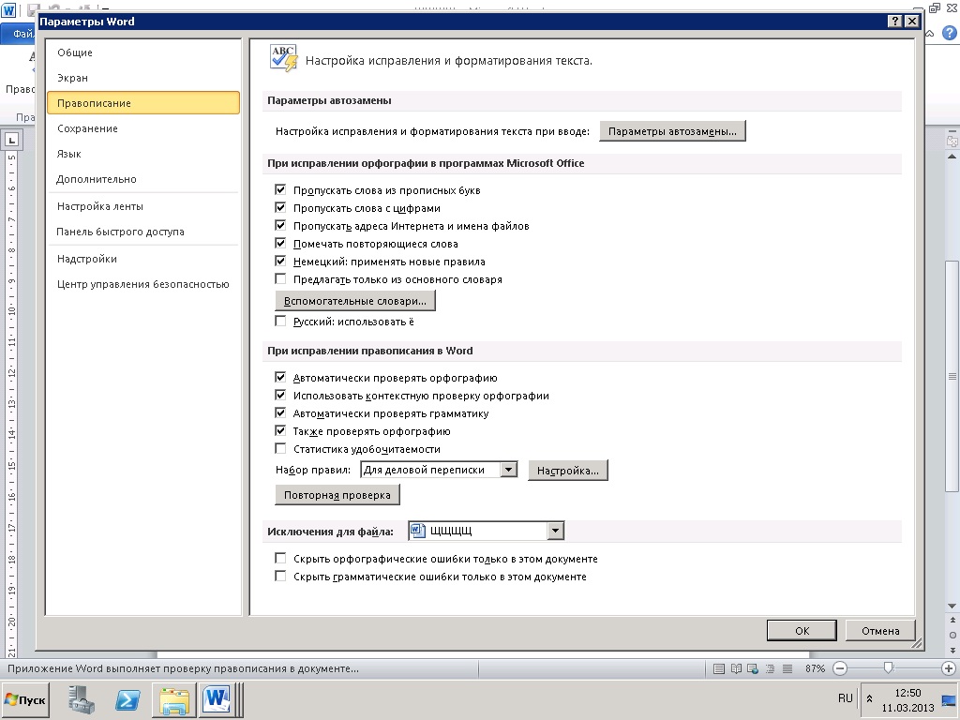Click Вспомогательные словари... button
Viewport: 960px width, 720px height.
click(355, 301)
